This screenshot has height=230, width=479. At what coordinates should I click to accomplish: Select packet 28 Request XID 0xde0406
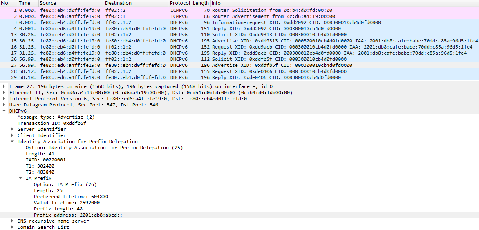[239, 71]
